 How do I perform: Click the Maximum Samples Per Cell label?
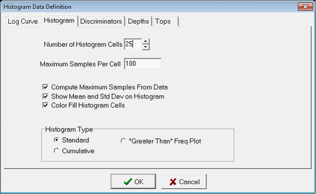pyautogui.click(x=80, y=64)
